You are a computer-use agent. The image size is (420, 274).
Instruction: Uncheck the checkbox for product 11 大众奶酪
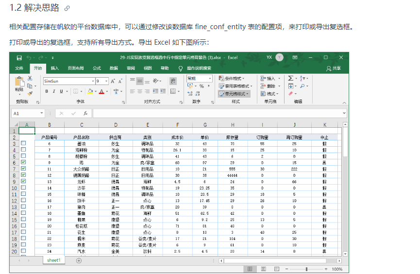point(23,169)
